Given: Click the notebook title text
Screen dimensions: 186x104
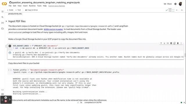Looking at the screenshot, I should pyautogui.click(x=46, y=3).
